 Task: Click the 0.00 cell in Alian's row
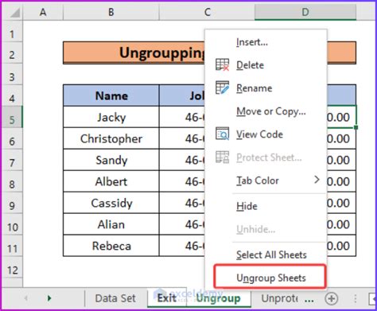[x=341, y=224]
